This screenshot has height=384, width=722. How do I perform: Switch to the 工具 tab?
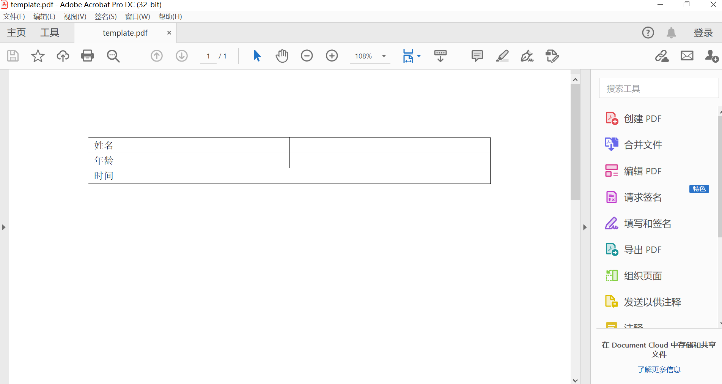coord(50,33)
